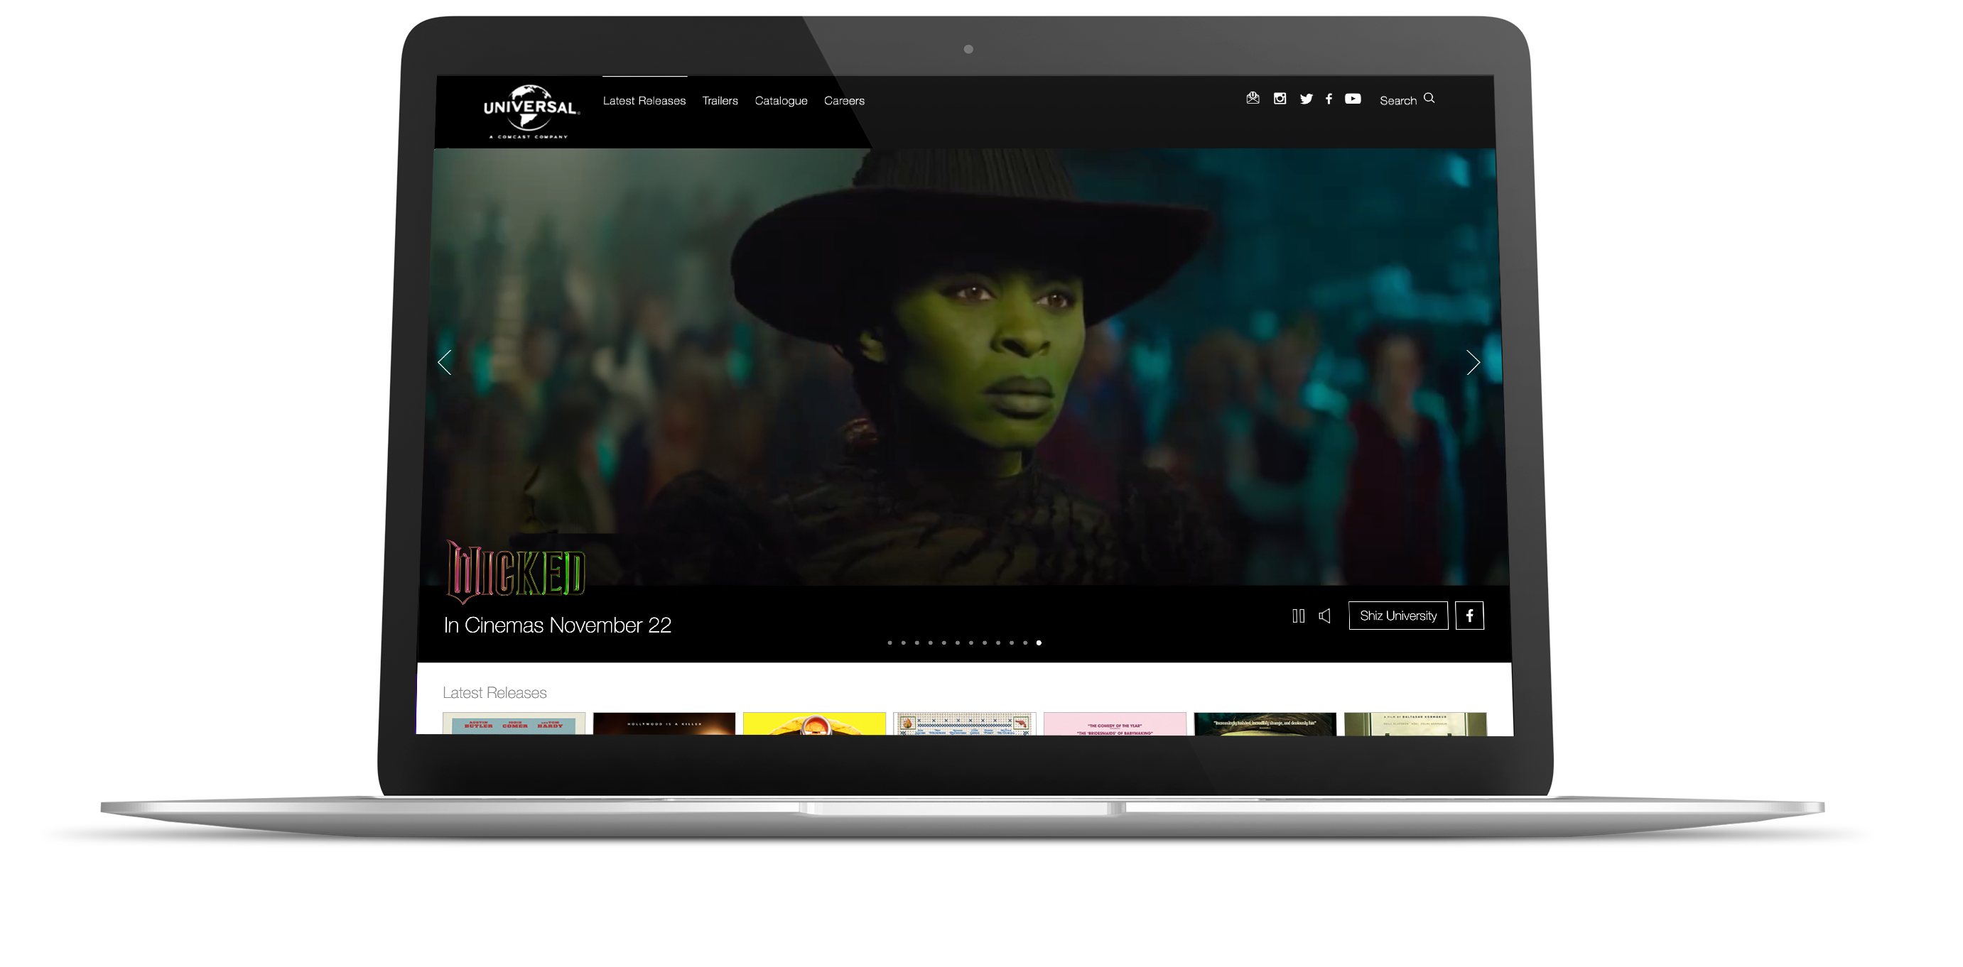Go to the Careers page
The image size is (1963, 967).
click(x=843, y=101)
